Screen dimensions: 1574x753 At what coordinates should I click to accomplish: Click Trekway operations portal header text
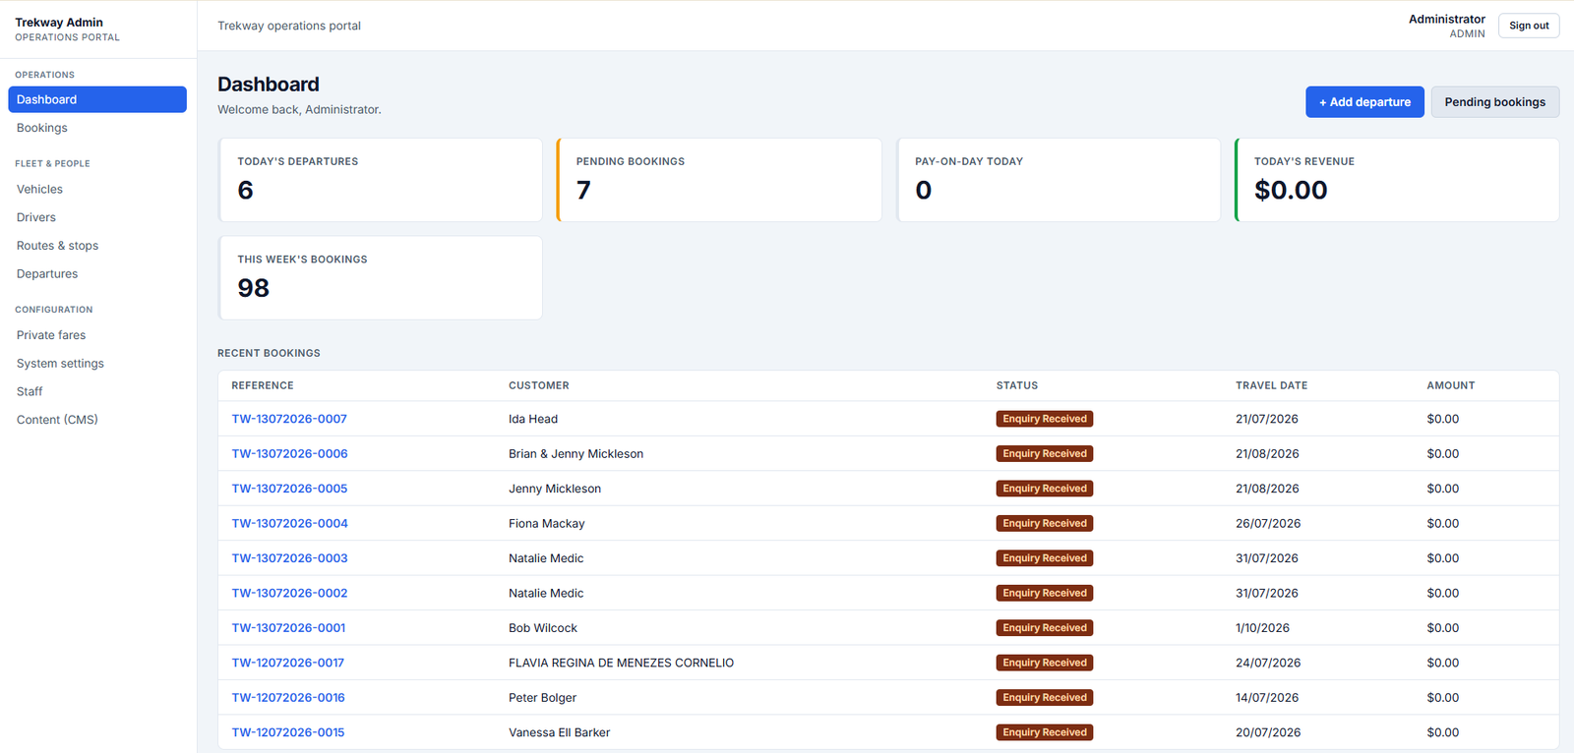[x=289, y=26]
